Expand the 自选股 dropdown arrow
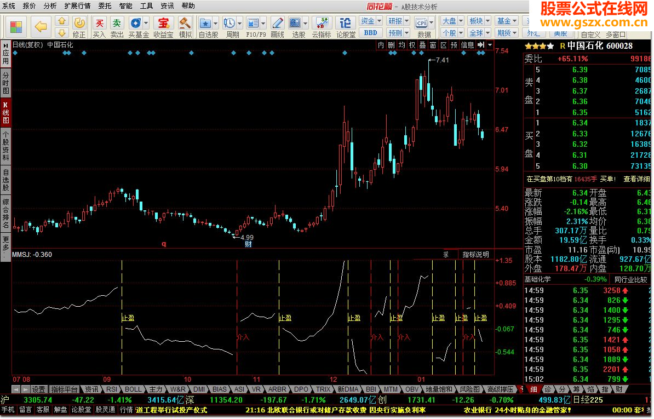Viewport: 654px width, 419px height. click(215, 23)
